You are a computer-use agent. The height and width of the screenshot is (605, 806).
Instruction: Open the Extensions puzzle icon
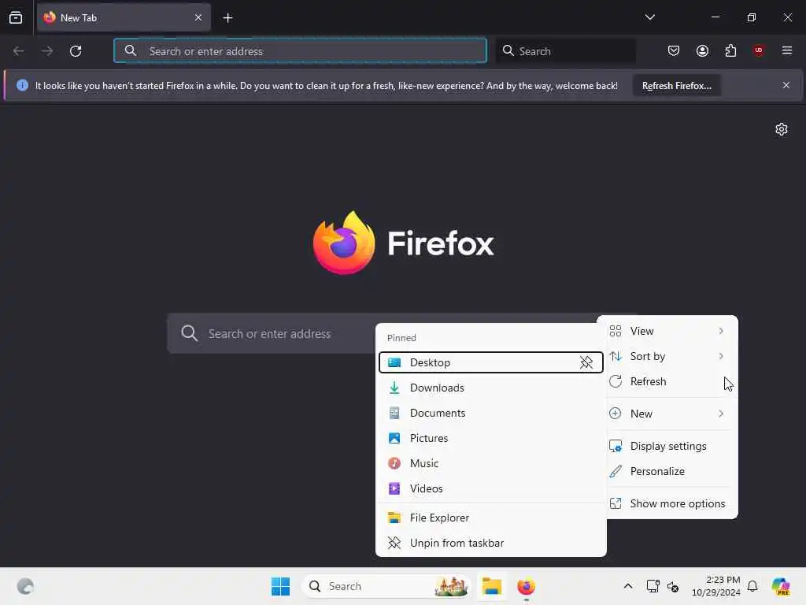coord(730,50)
